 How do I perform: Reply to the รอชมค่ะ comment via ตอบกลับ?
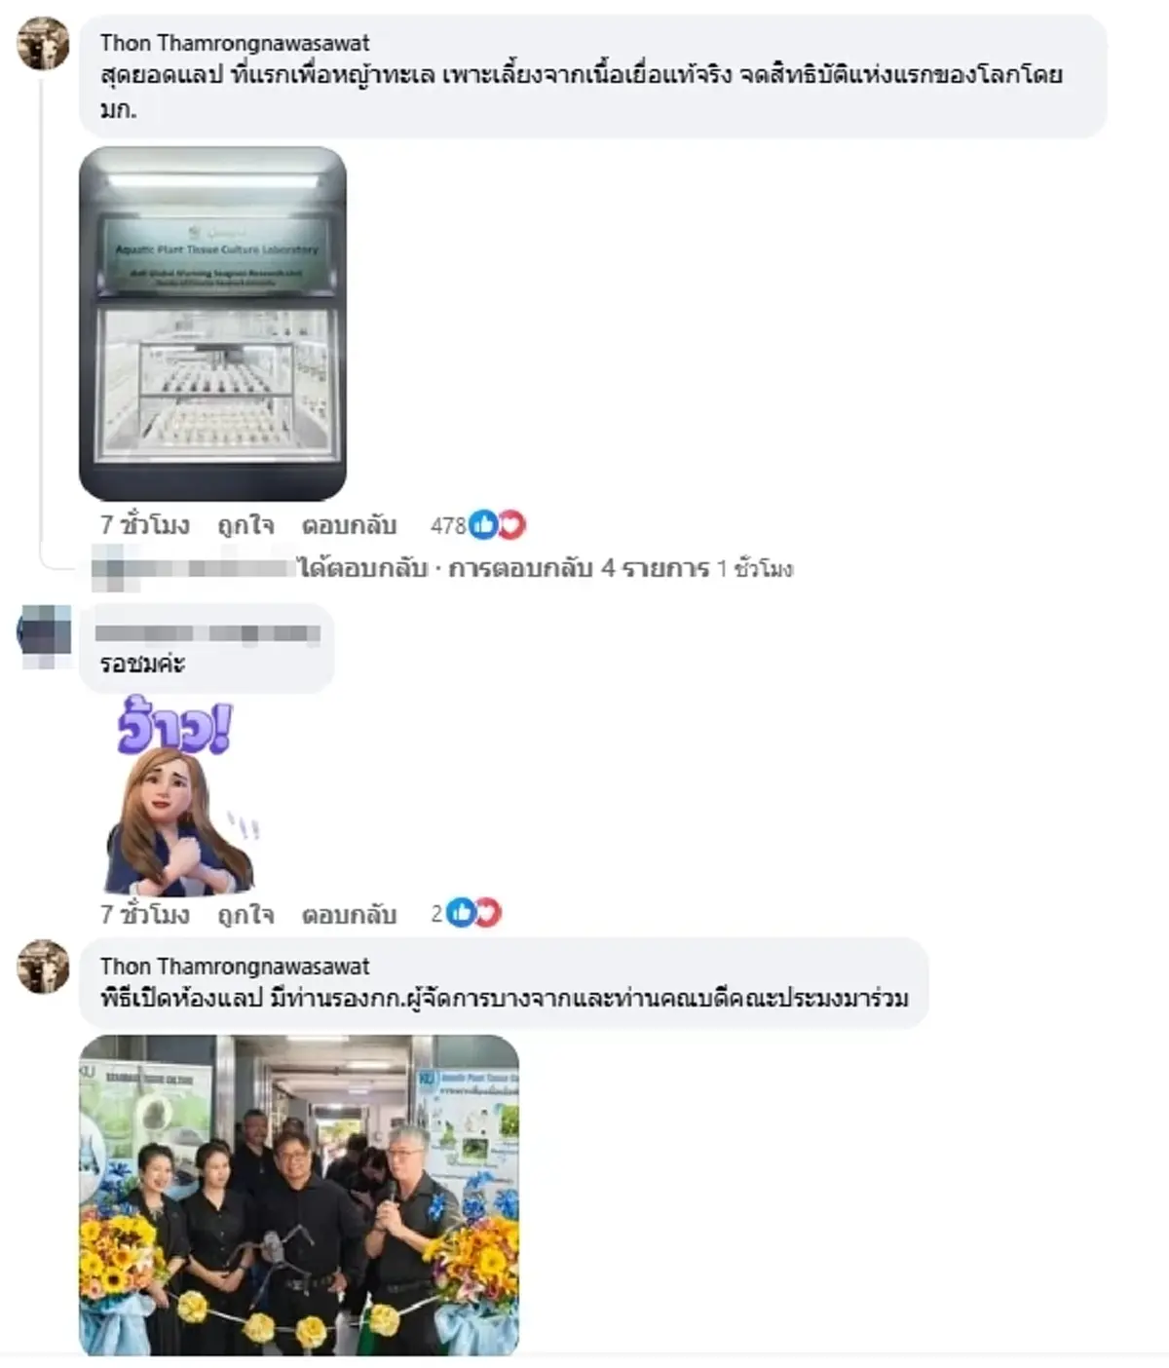tap(349, 914)
